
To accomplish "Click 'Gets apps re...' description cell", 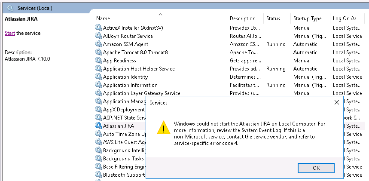I will coord(245,60).
